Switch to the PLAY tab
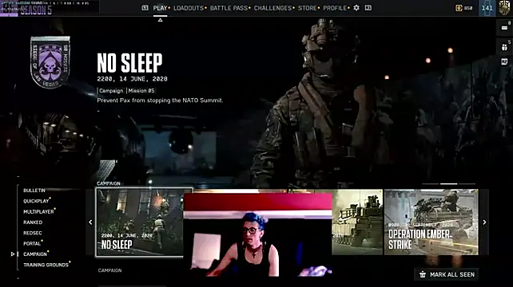513x287 pixels. point(161,8)
